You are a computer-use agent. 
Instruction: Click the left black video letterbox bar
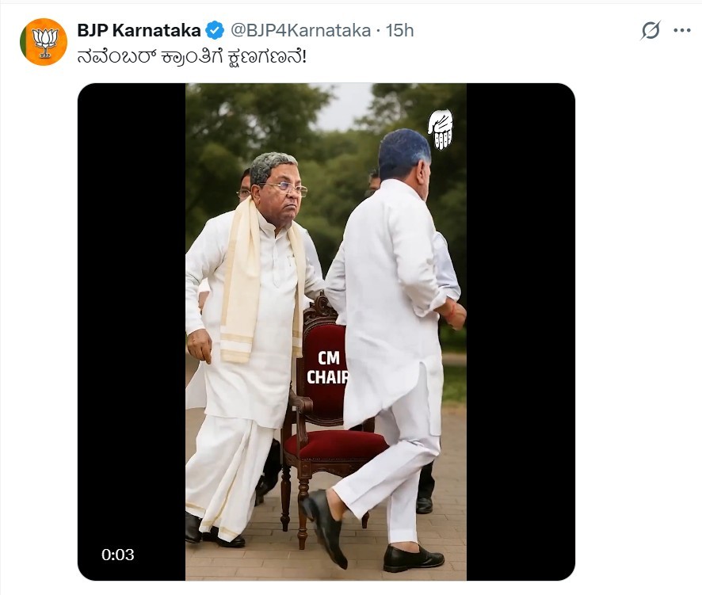132,317
